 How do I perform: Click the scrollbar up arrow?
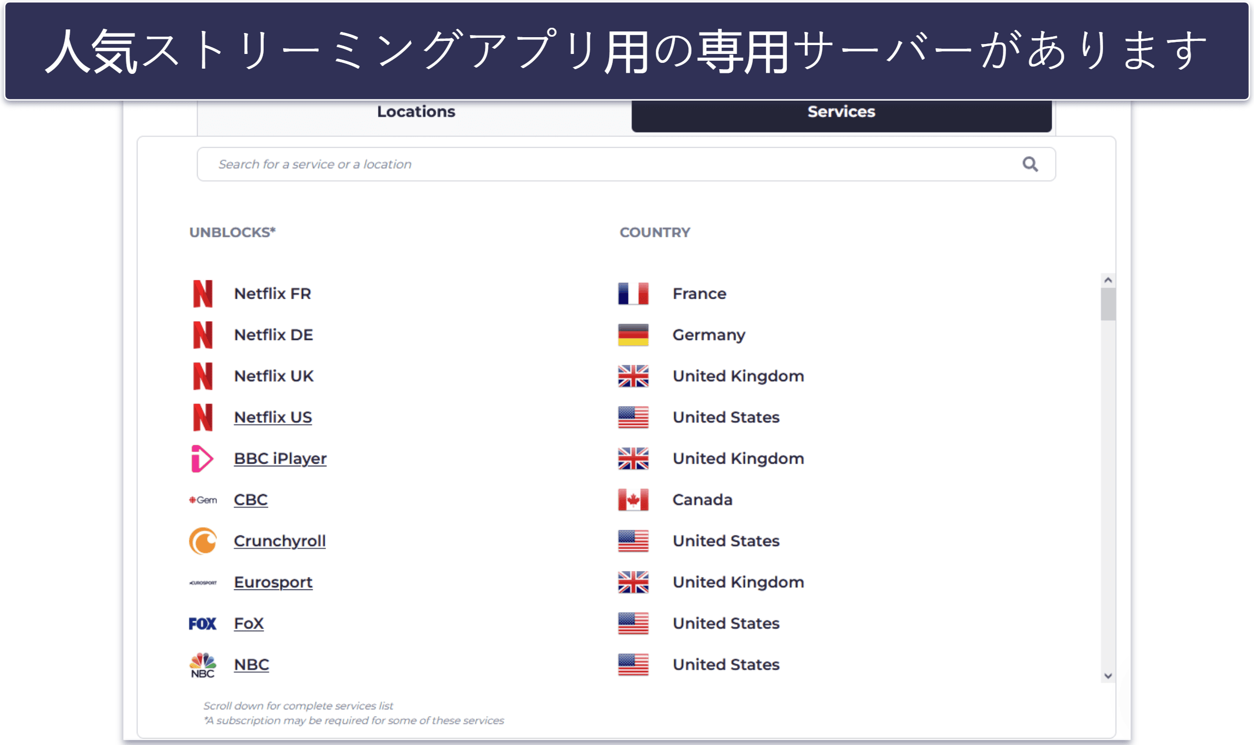(1108, 280)
